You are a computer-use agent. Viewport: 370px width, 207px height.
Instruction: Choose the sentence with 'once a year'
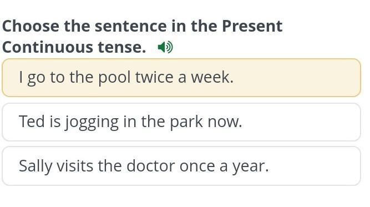181,166
